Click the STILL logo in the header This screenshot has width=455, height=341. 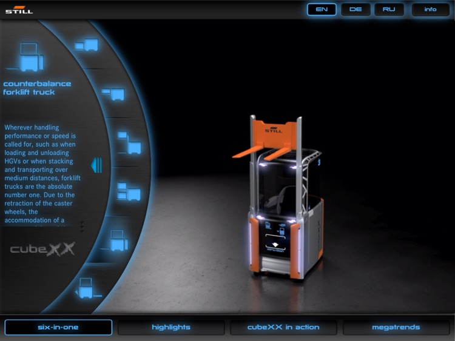point(19,10)
